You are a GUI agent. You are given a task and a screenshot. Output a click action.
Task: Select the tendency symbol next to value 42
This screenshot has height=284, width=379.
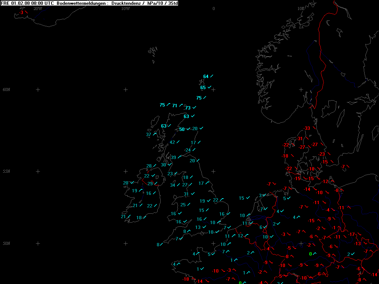tap(178, 142)
